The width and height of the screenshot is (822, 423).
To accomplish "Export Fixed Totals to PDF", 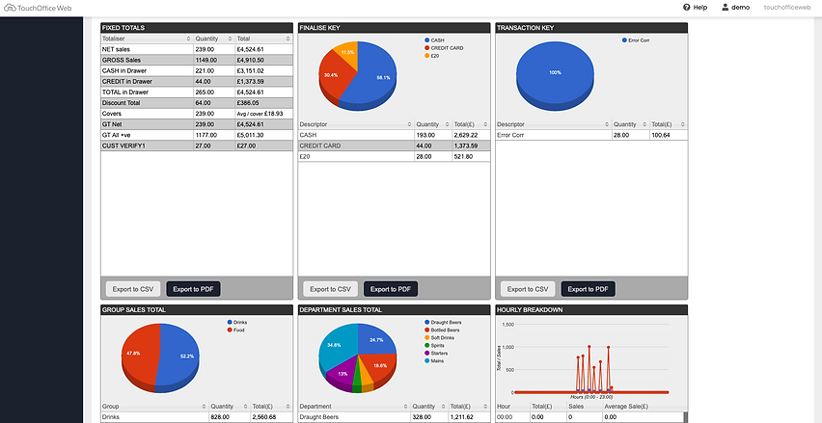I will point(194,289).
